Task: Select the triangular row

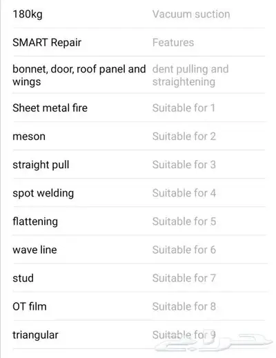Action: (139, 335)
